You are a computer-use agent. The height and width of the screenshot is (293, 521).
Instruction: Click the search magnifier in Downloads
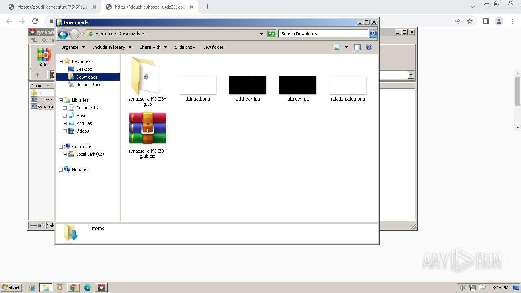(373, 34)
